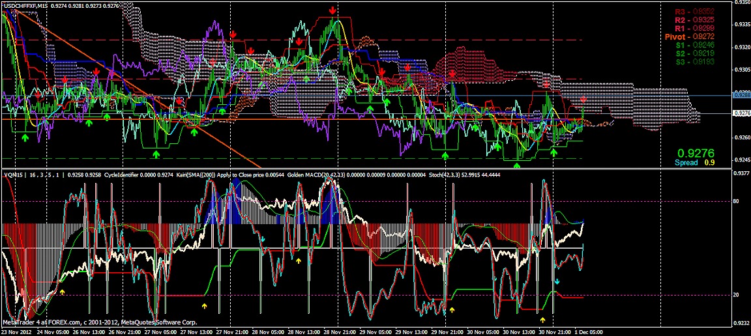This screenshot has height=336, width=751.
Task: Click the highlighted 0.9288 price axis tag
Action: (741, 95)
